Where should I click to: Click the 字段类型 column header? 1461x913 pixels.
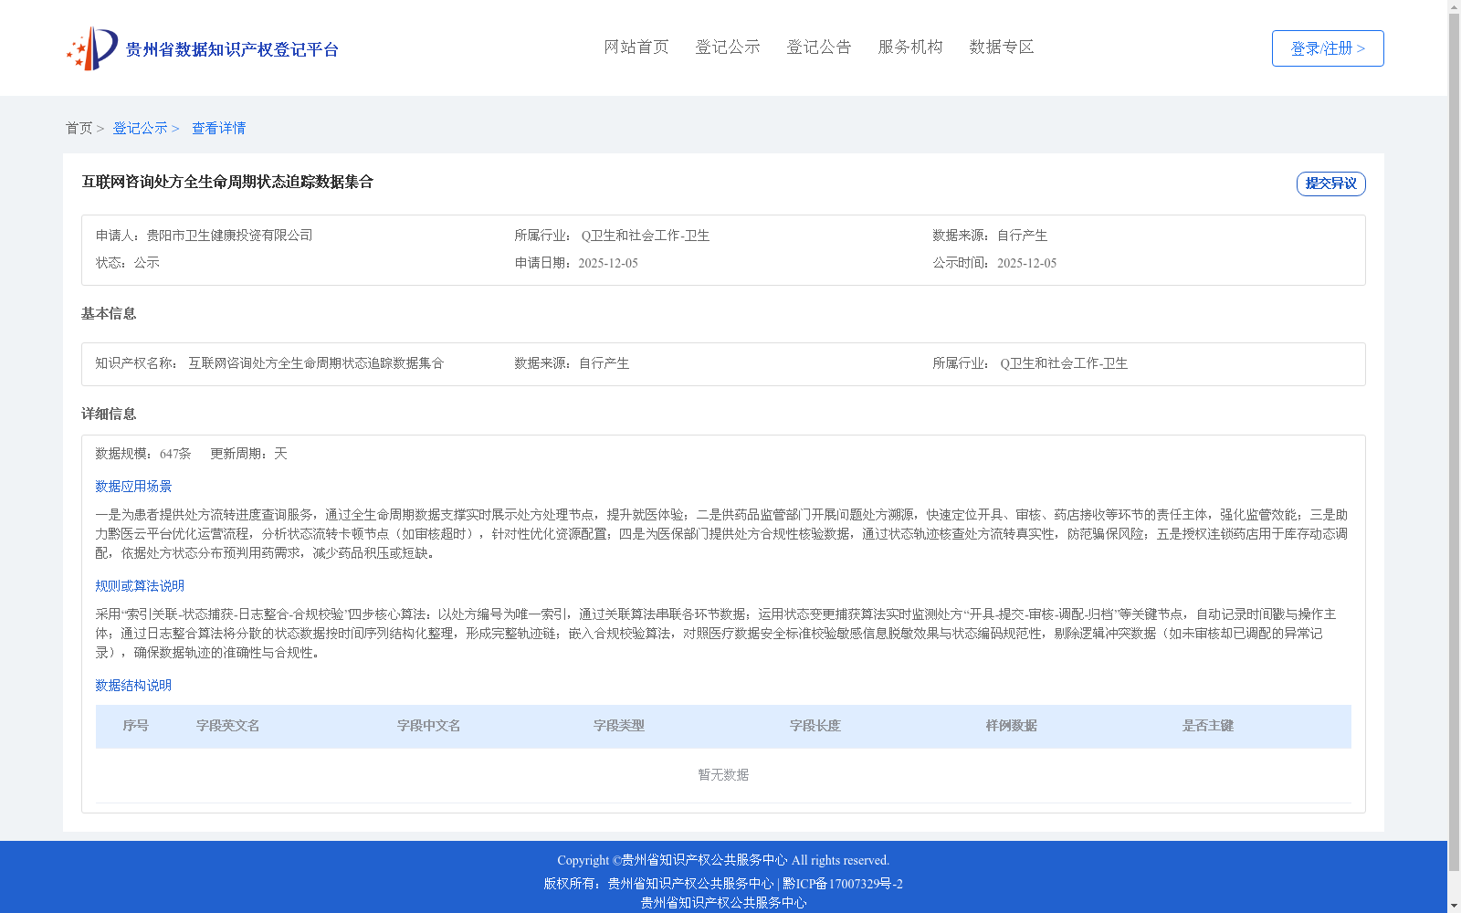click(619, 726)
